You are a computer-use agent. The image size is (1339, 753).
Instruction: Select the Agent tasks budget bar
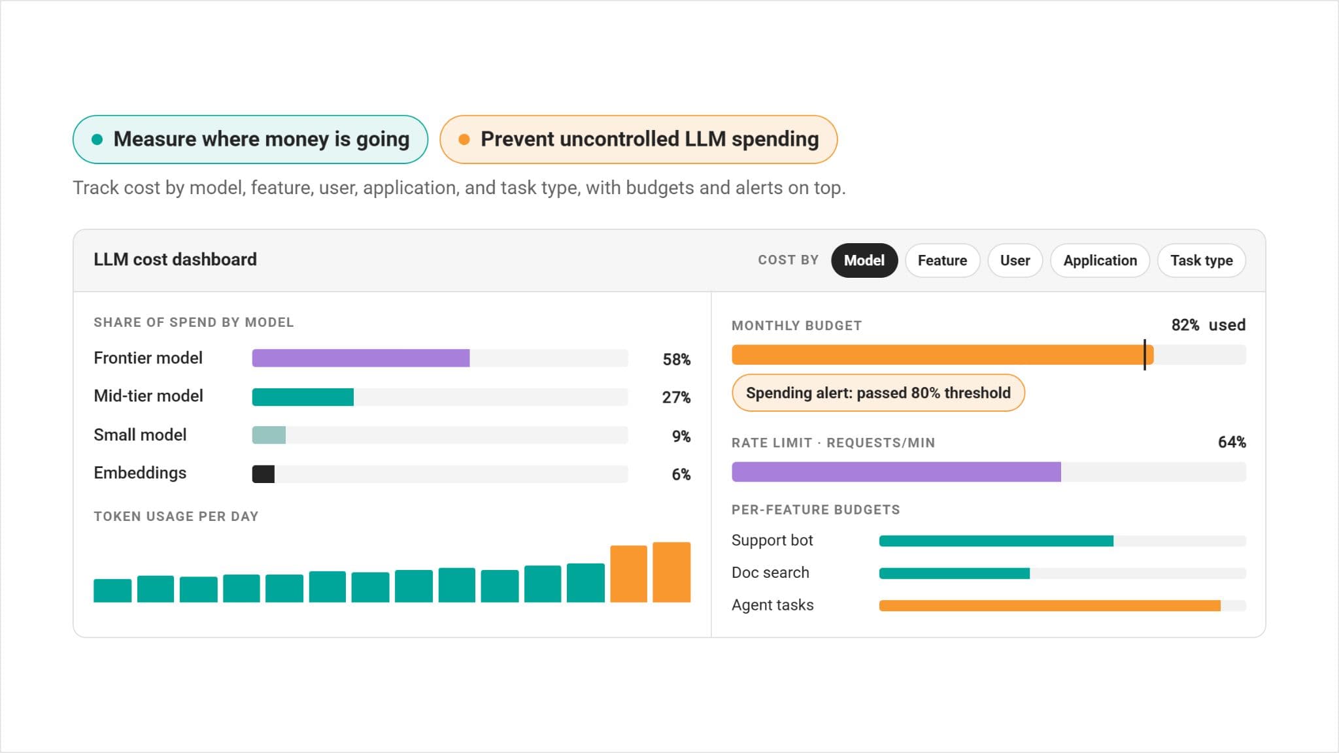(x=1049, y=606)
